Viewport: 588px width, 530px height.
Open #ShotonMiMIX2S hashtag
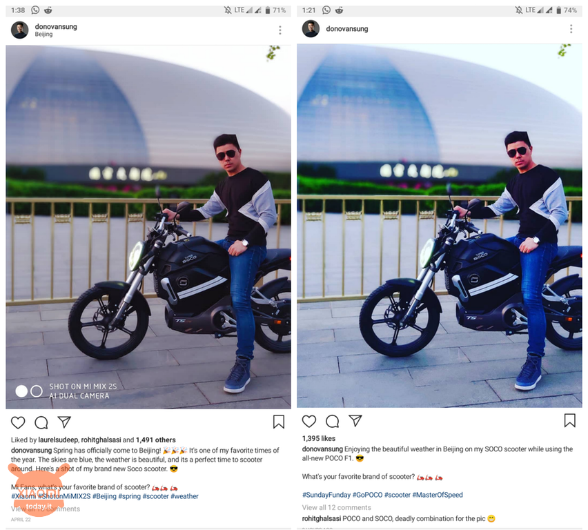[64, 496]
